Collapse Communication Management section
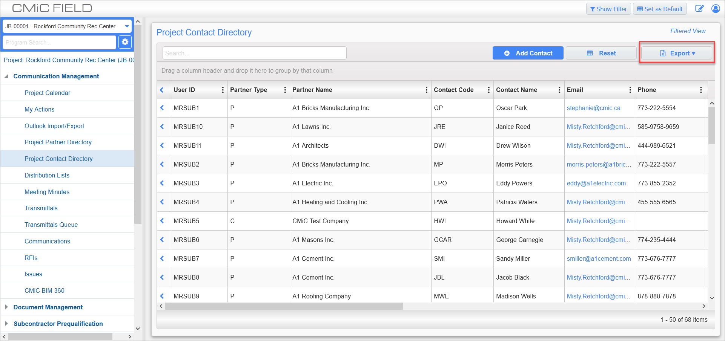Image resolution: width=725 pixels, height=341 pixels. pos(6,76)
